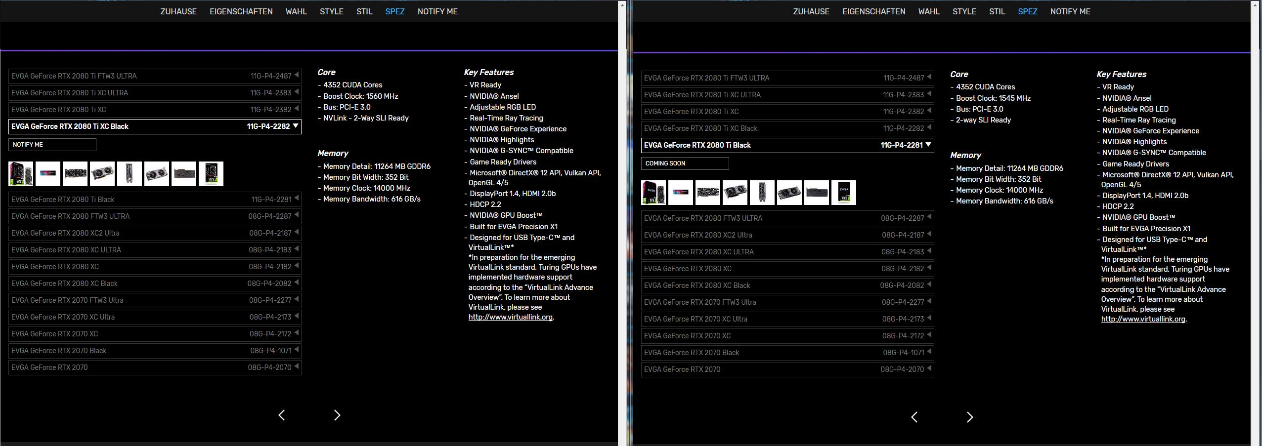The image size is (1262, 446).
Task: Expand RTX 2080 Ti XC Black in right window
Action: 787,128
